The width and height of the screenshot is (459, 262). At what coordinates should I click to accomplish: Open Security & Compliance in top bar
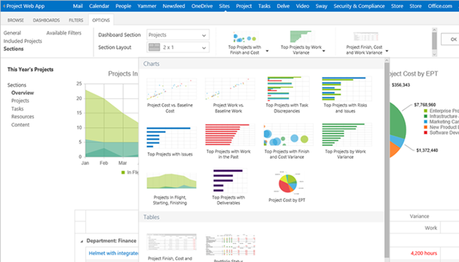[359, 6]
